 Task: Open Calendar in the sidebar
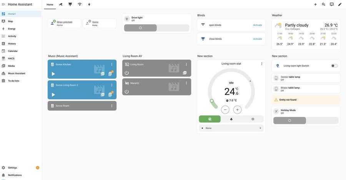pyautogui.click(x=21, y=51)
